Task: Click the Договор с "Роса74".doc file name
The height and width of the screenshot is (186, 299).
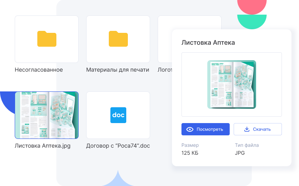Action: point(118,146)
